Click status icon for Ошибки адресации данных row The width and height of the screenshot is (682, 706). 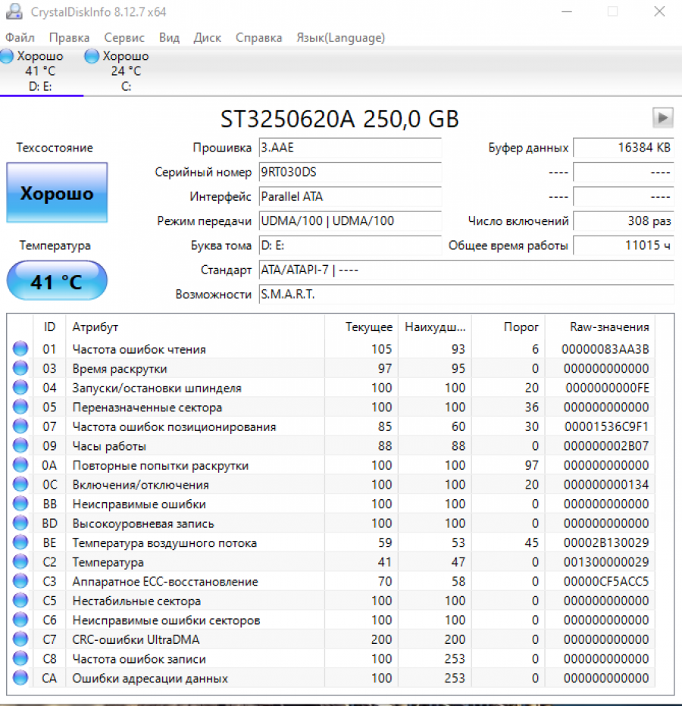tap(20, 678)
